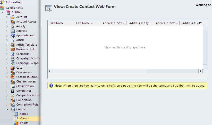Open the Information section
This screenshot has width=212, height=125.
(14, 2)
